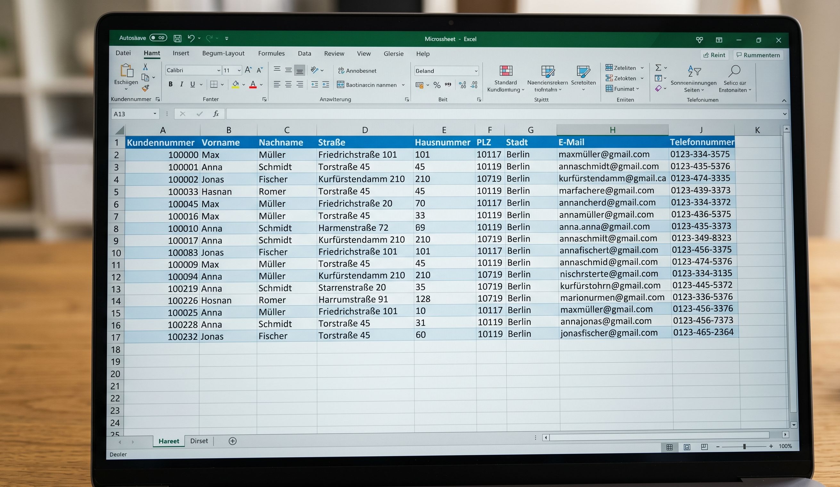Click the Comma style icon
The height and width of the screenshot is (487, 840).
point(448,85)
